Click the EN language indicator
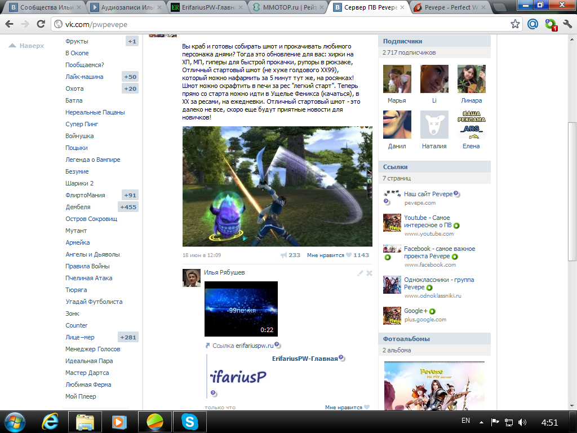Viewport: 577px width, 433px height. [465, 421]
